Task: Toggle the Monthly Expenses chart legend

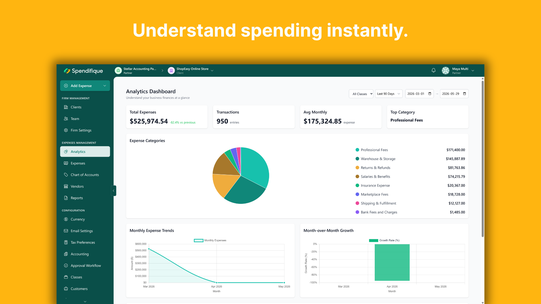Action: tap(210, 240)
